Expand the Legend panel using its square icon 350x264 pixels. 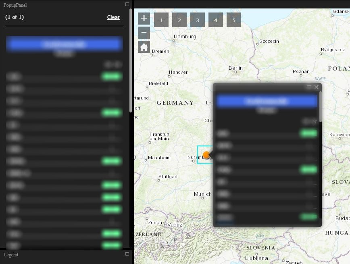pos(127,254)
